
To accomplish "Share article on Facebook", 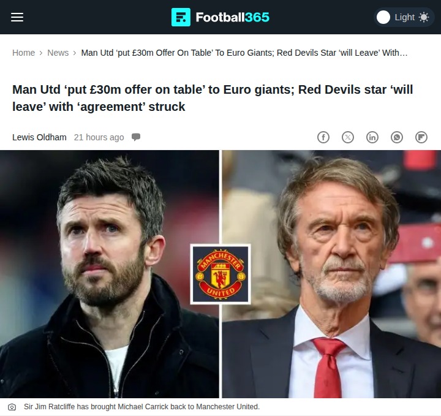I will point(323,137).
